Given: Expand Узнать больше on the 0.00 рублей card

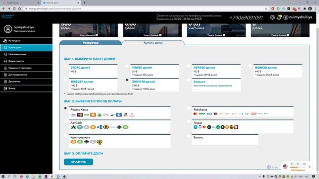Looking at the screenshot, I should click(153, 35).
